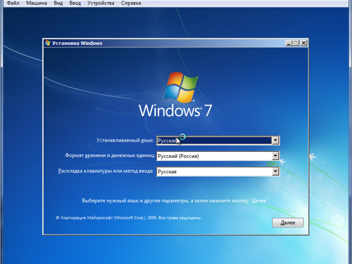Viewport: 352px width, 264px height.
Task: Click the Далее button
Action: [x=288, y=223]
